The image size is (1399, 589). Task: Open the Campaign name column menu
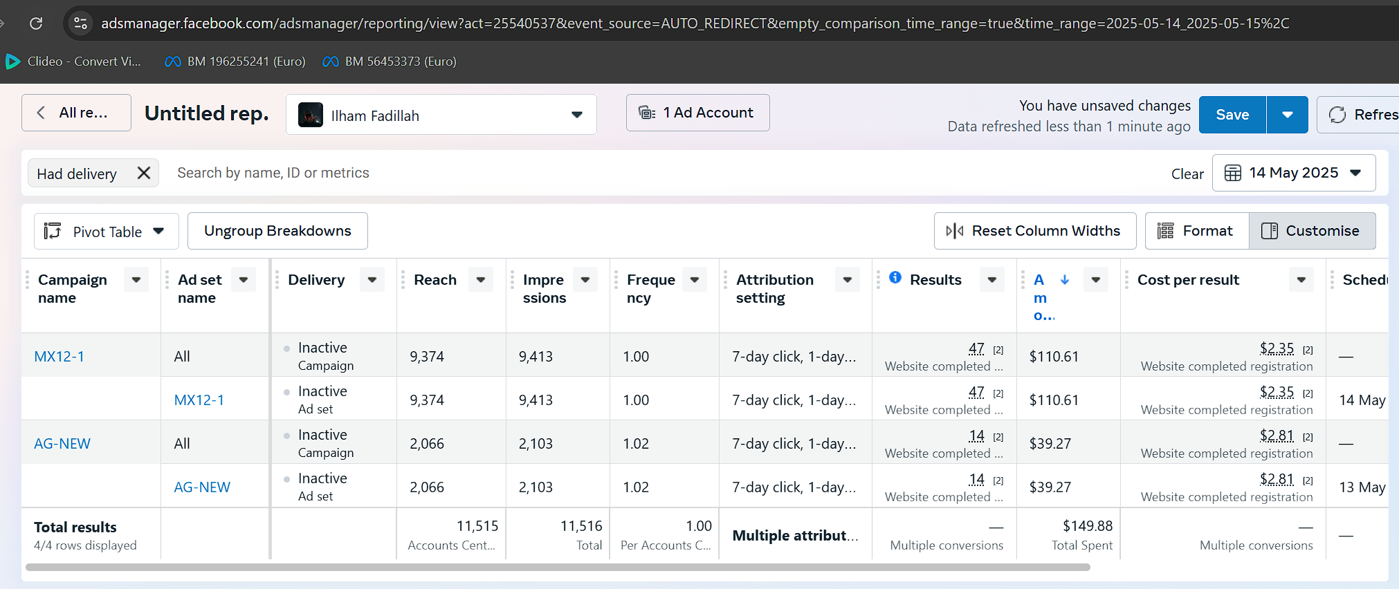point(136,279)
